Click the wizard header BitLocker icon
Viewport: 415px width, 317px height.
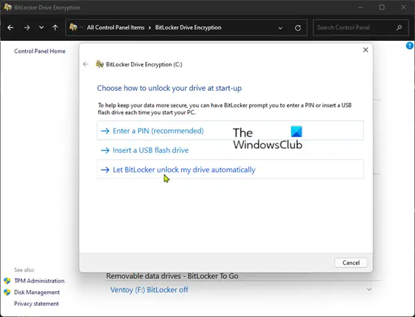(100, 64)
